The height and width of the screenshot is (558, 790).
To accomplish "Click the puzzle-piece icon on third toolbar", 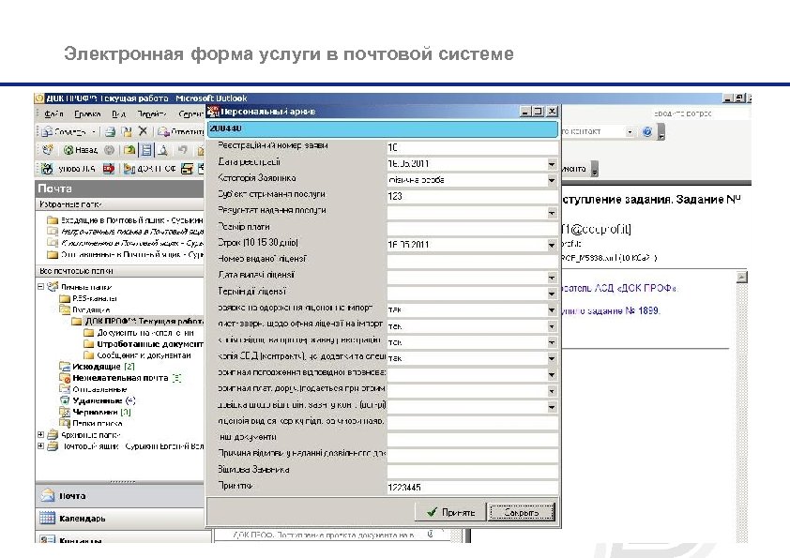I will (47, 169).
